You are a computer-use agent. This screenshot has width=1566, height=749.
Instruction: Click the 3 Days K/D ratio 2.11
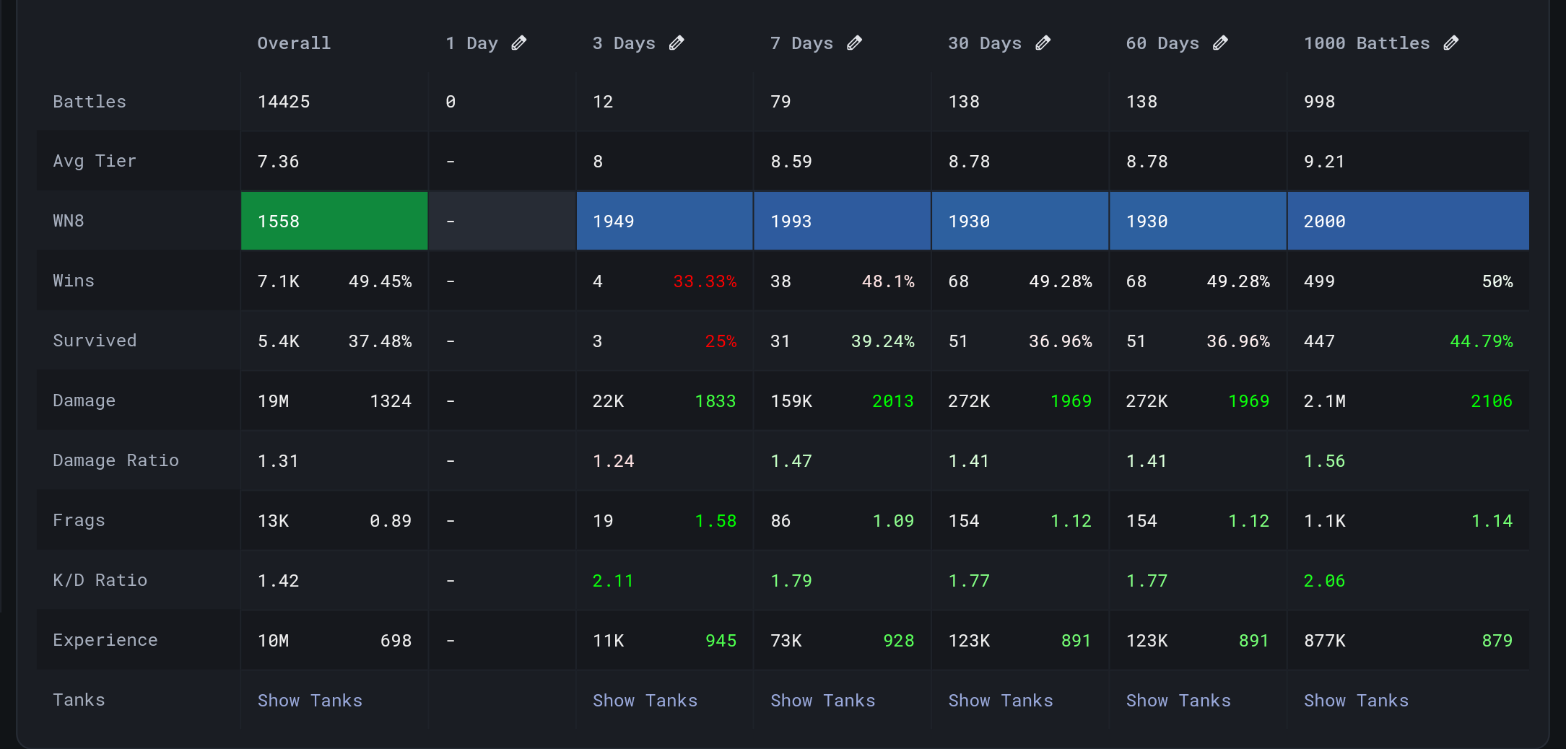coord(613,581)
